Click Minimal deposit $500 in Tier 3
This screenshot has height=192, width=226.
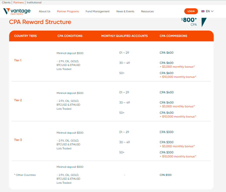tap(70, 133)
